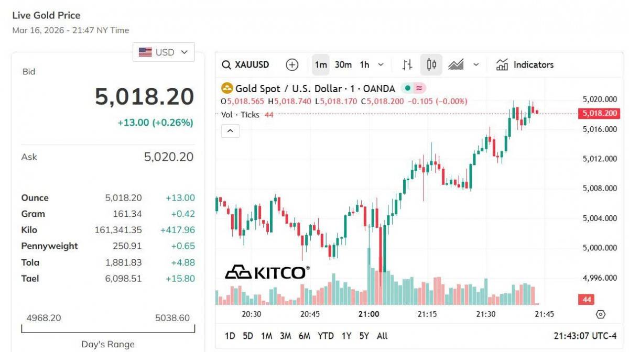Click the 5Y range button

pos(364,336)
